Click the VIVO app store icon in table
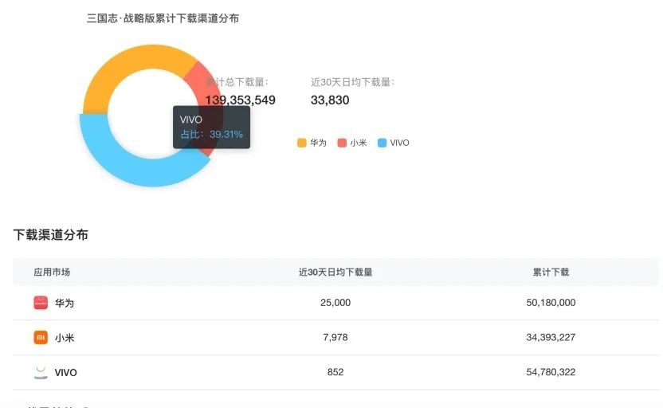 pos(41,372)
